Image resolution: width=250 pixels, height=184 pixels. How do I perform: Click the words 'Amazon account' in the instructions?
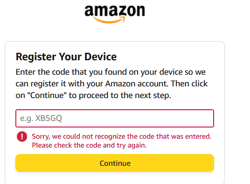tap(137, 84)
